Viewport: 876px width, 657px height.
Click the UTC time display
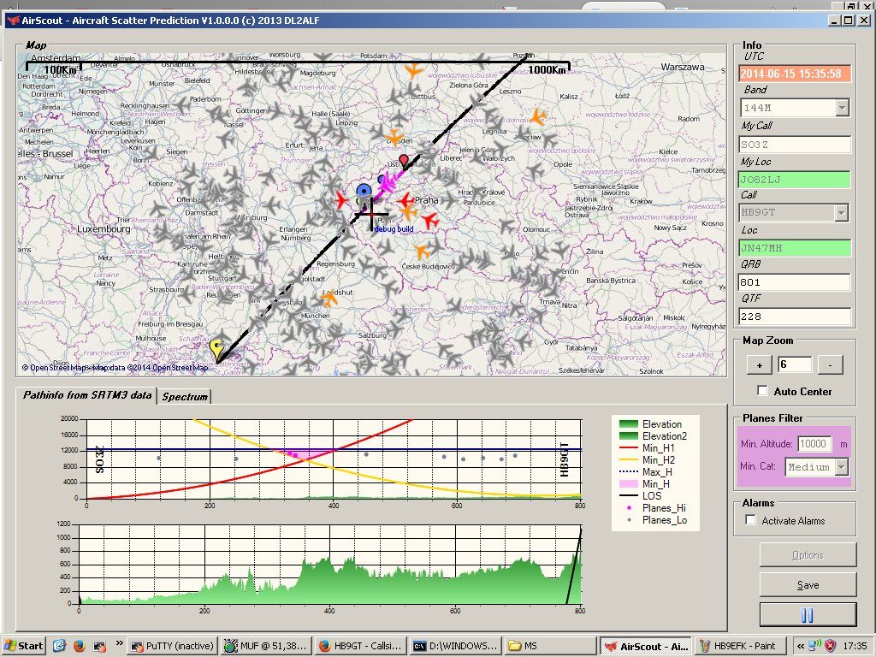coord(795,74)
